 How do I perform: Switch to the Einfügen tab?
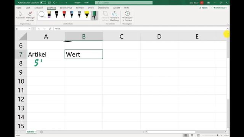(39, 8)
